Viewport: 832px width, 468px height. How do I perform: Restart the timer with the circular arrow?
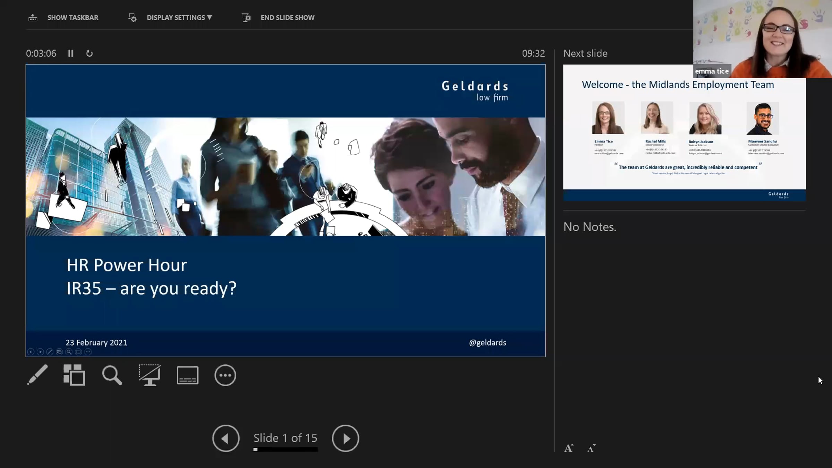click(x=89, y=53)
